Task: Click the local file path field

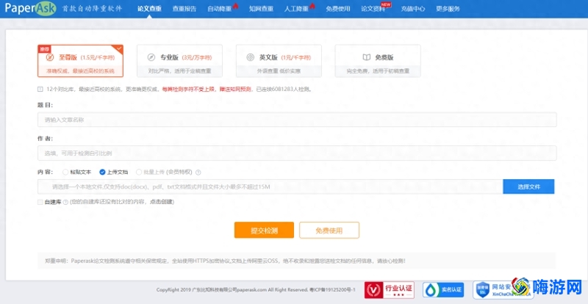Action: pos(270,187)
